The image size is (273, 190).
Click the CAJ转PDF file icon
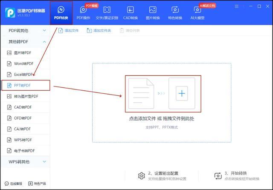point(9,129)
